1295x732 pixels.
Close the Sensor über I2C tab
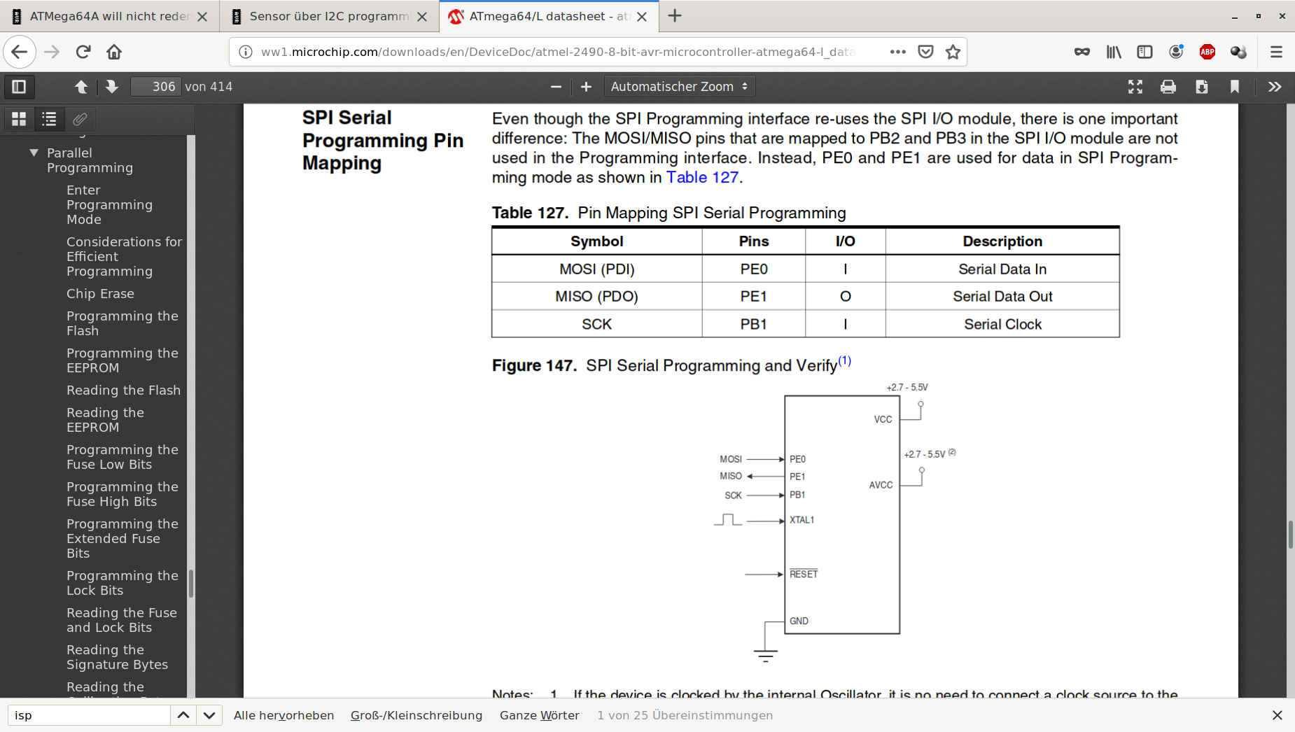[422, 17]
